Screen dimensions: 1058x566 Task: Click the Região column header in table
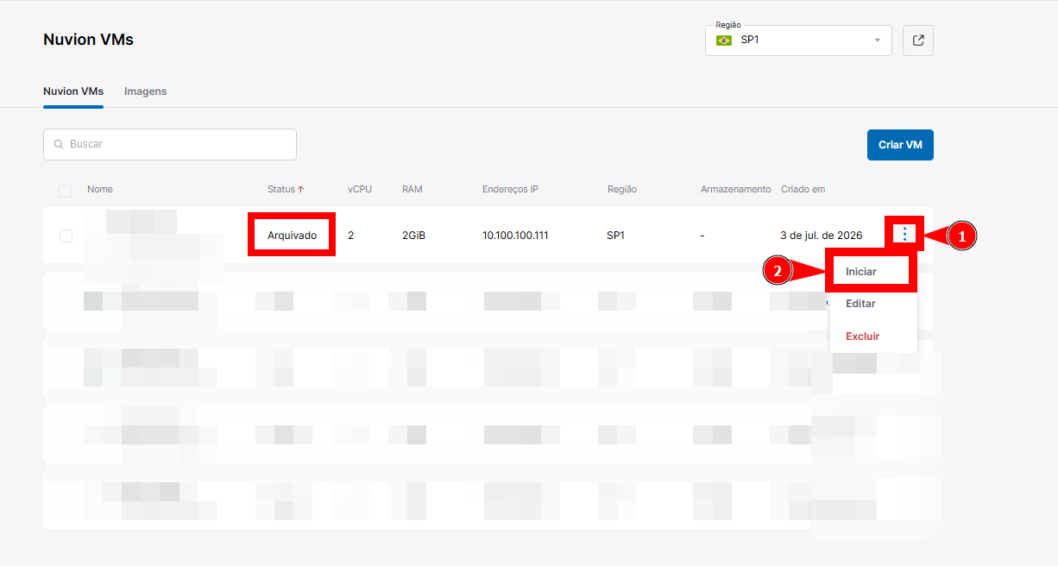(x=622, y=189)
